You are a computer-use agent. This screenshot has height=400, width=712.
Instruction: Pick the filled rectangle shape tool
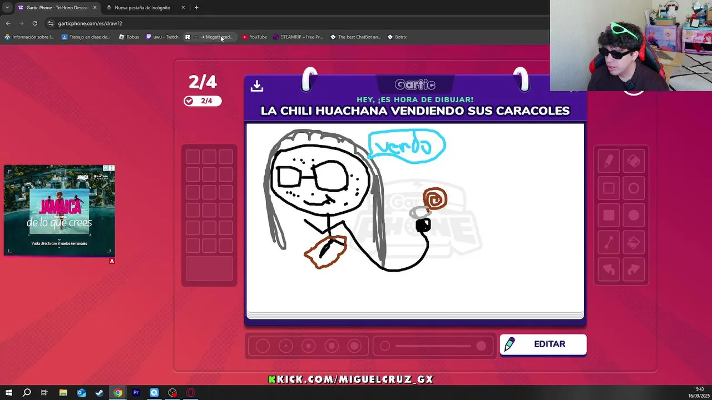pyautogui.click(x=609, y=216)
